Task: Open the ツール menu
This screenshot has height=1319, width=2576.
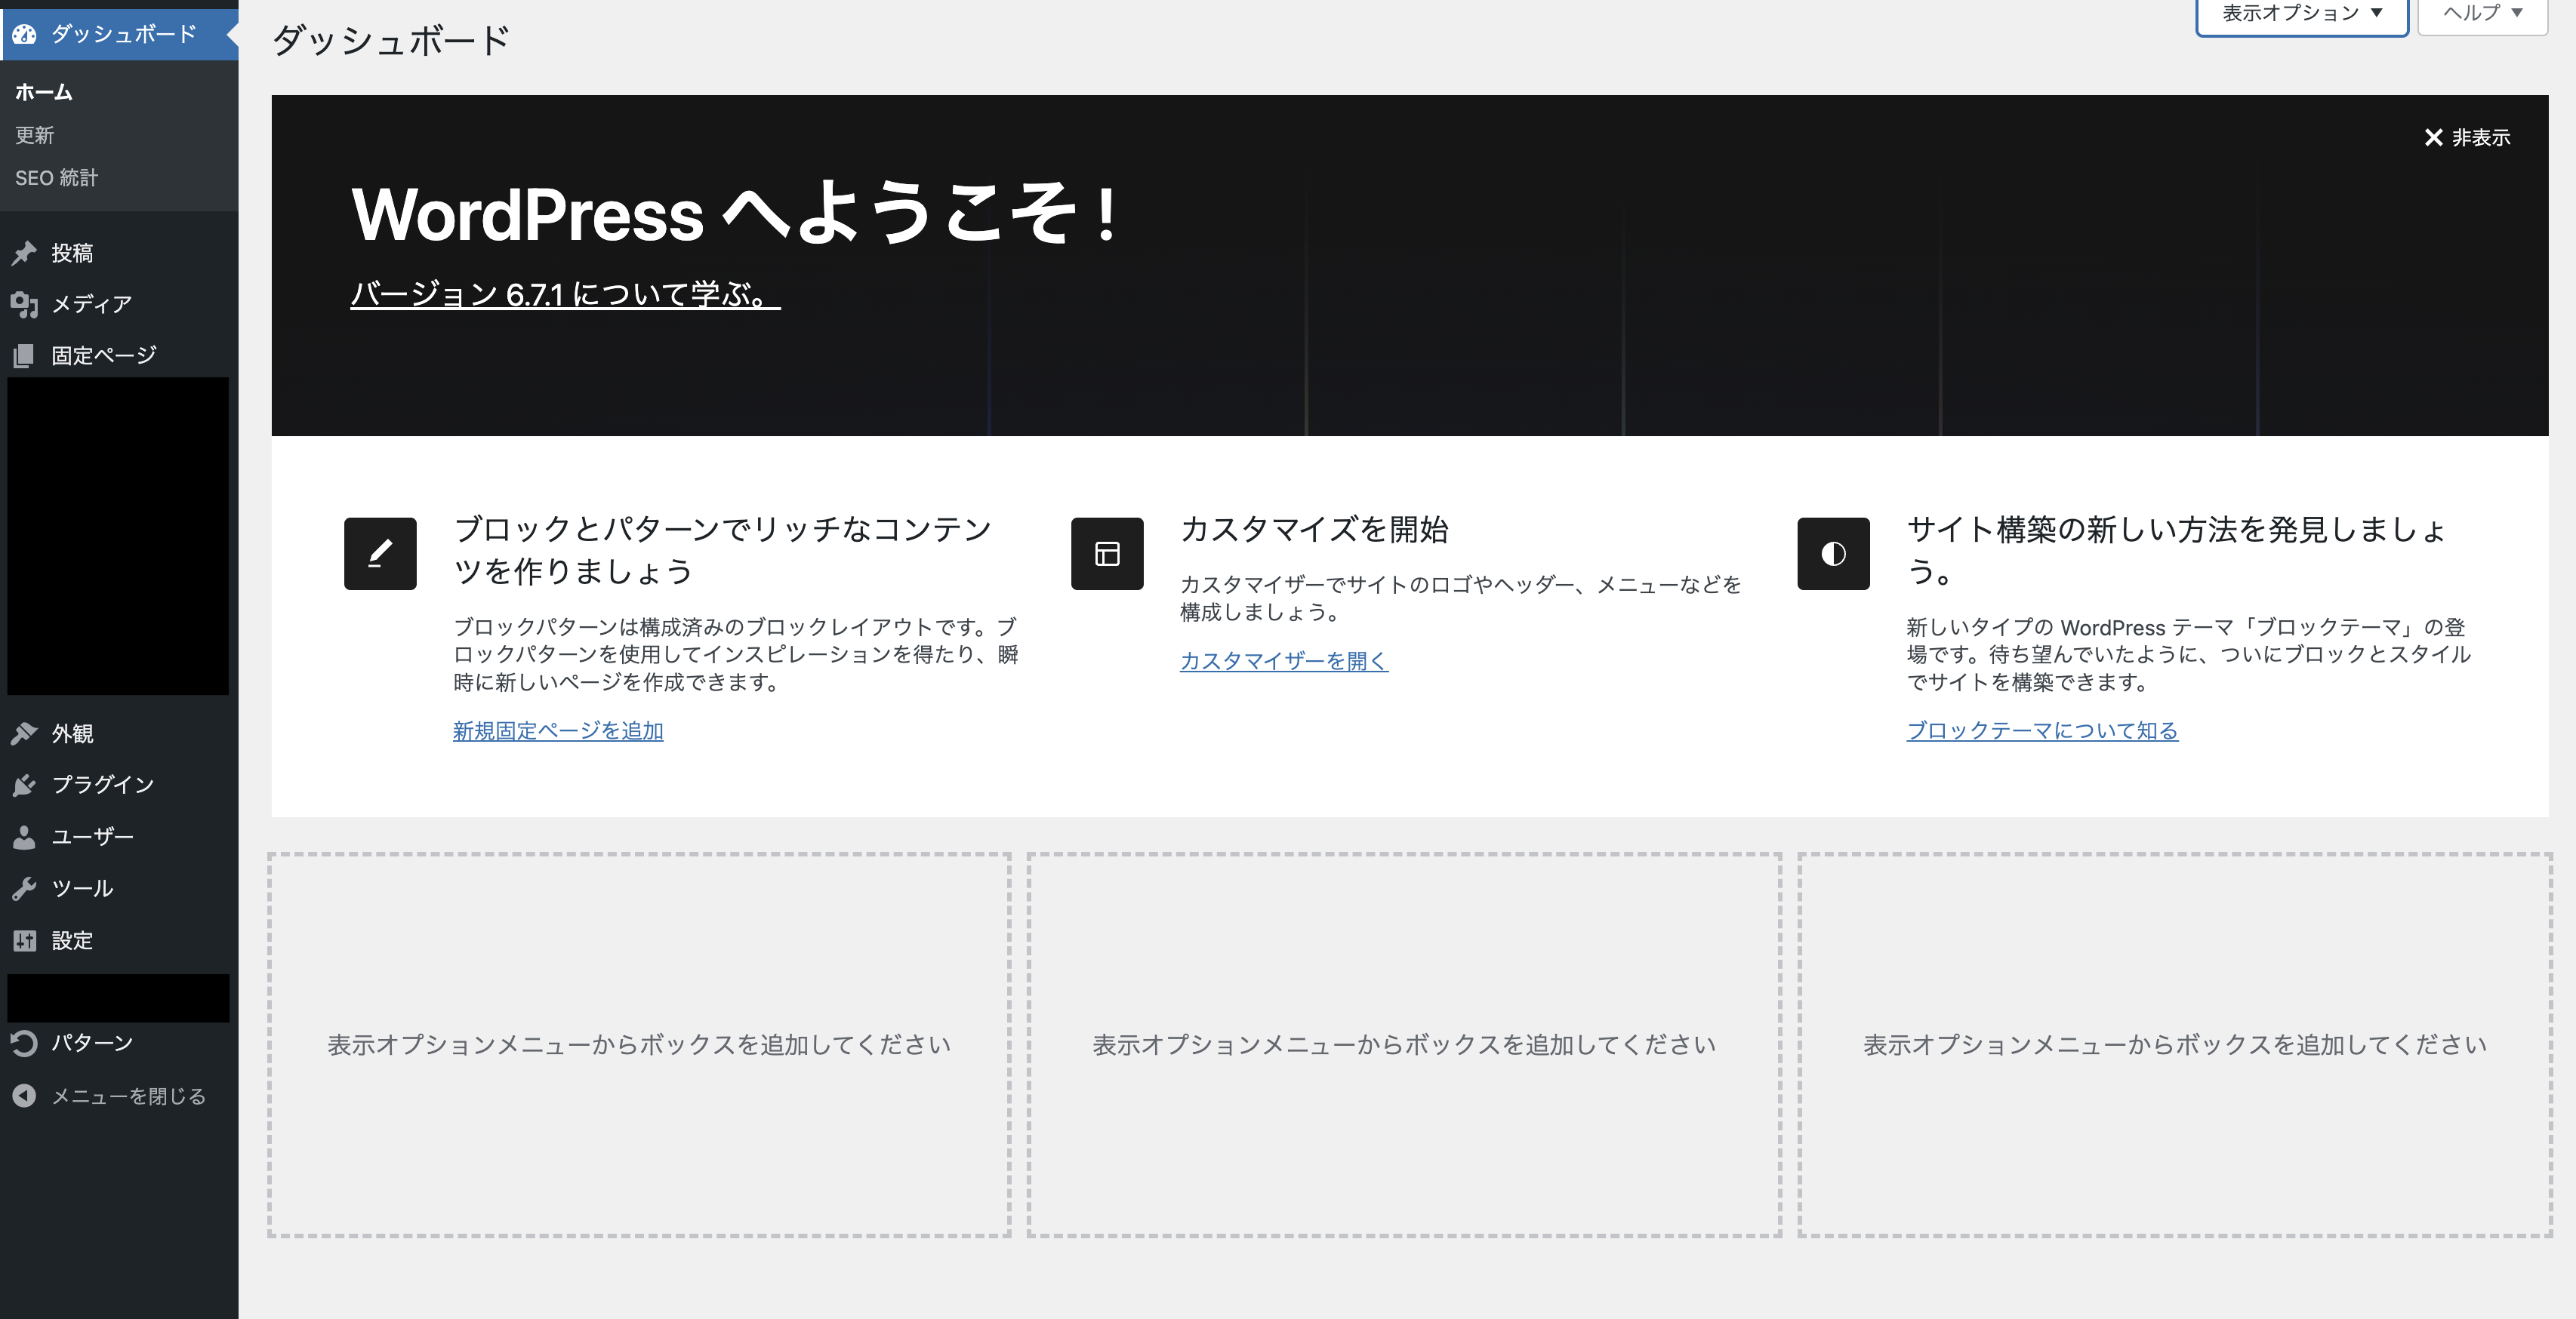Action: [x=119, y=888]
